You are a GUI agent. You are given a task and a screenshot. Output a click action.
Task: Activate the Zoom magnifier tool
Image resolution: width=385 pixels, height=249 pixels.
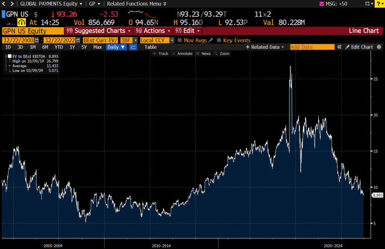[x=222, y=54]
